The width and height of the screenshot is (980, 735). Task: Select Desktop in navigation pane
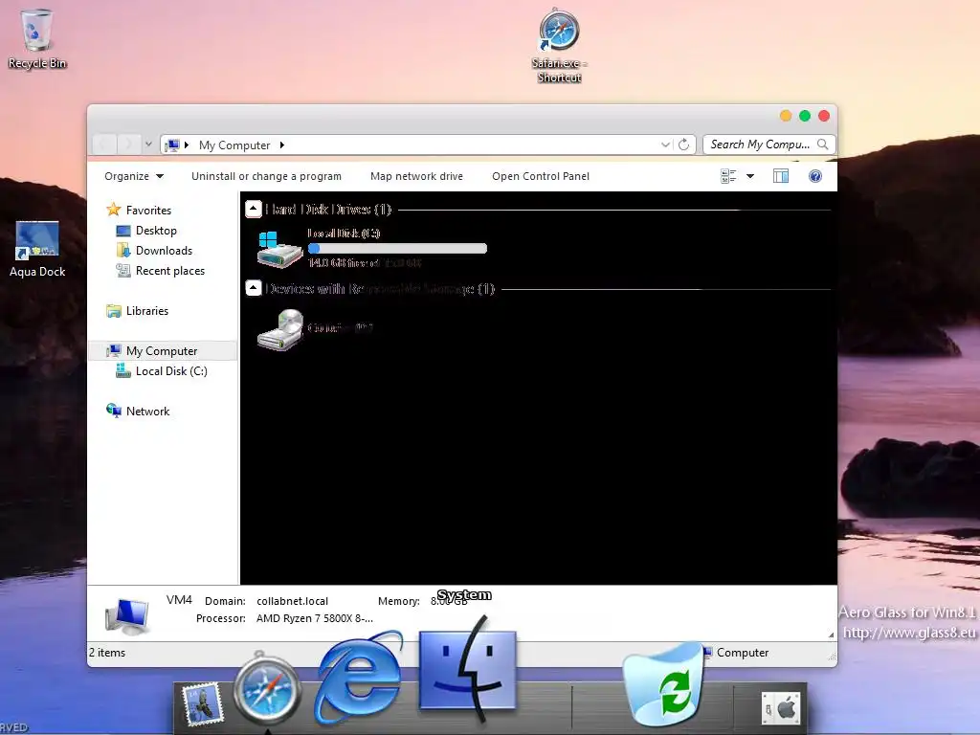click(x=156, y=231)
